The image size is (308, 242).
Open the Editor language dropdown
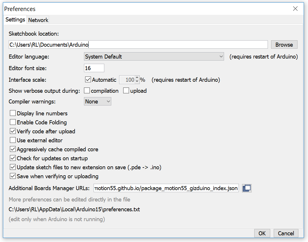[x=154, y=57]
